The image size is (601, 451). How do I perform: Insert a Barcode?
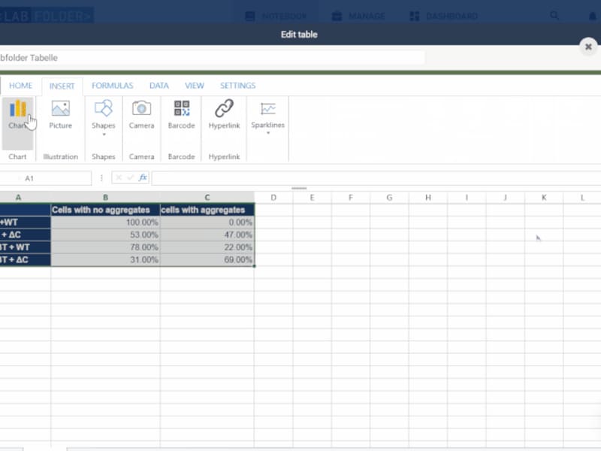pos(182,114)
